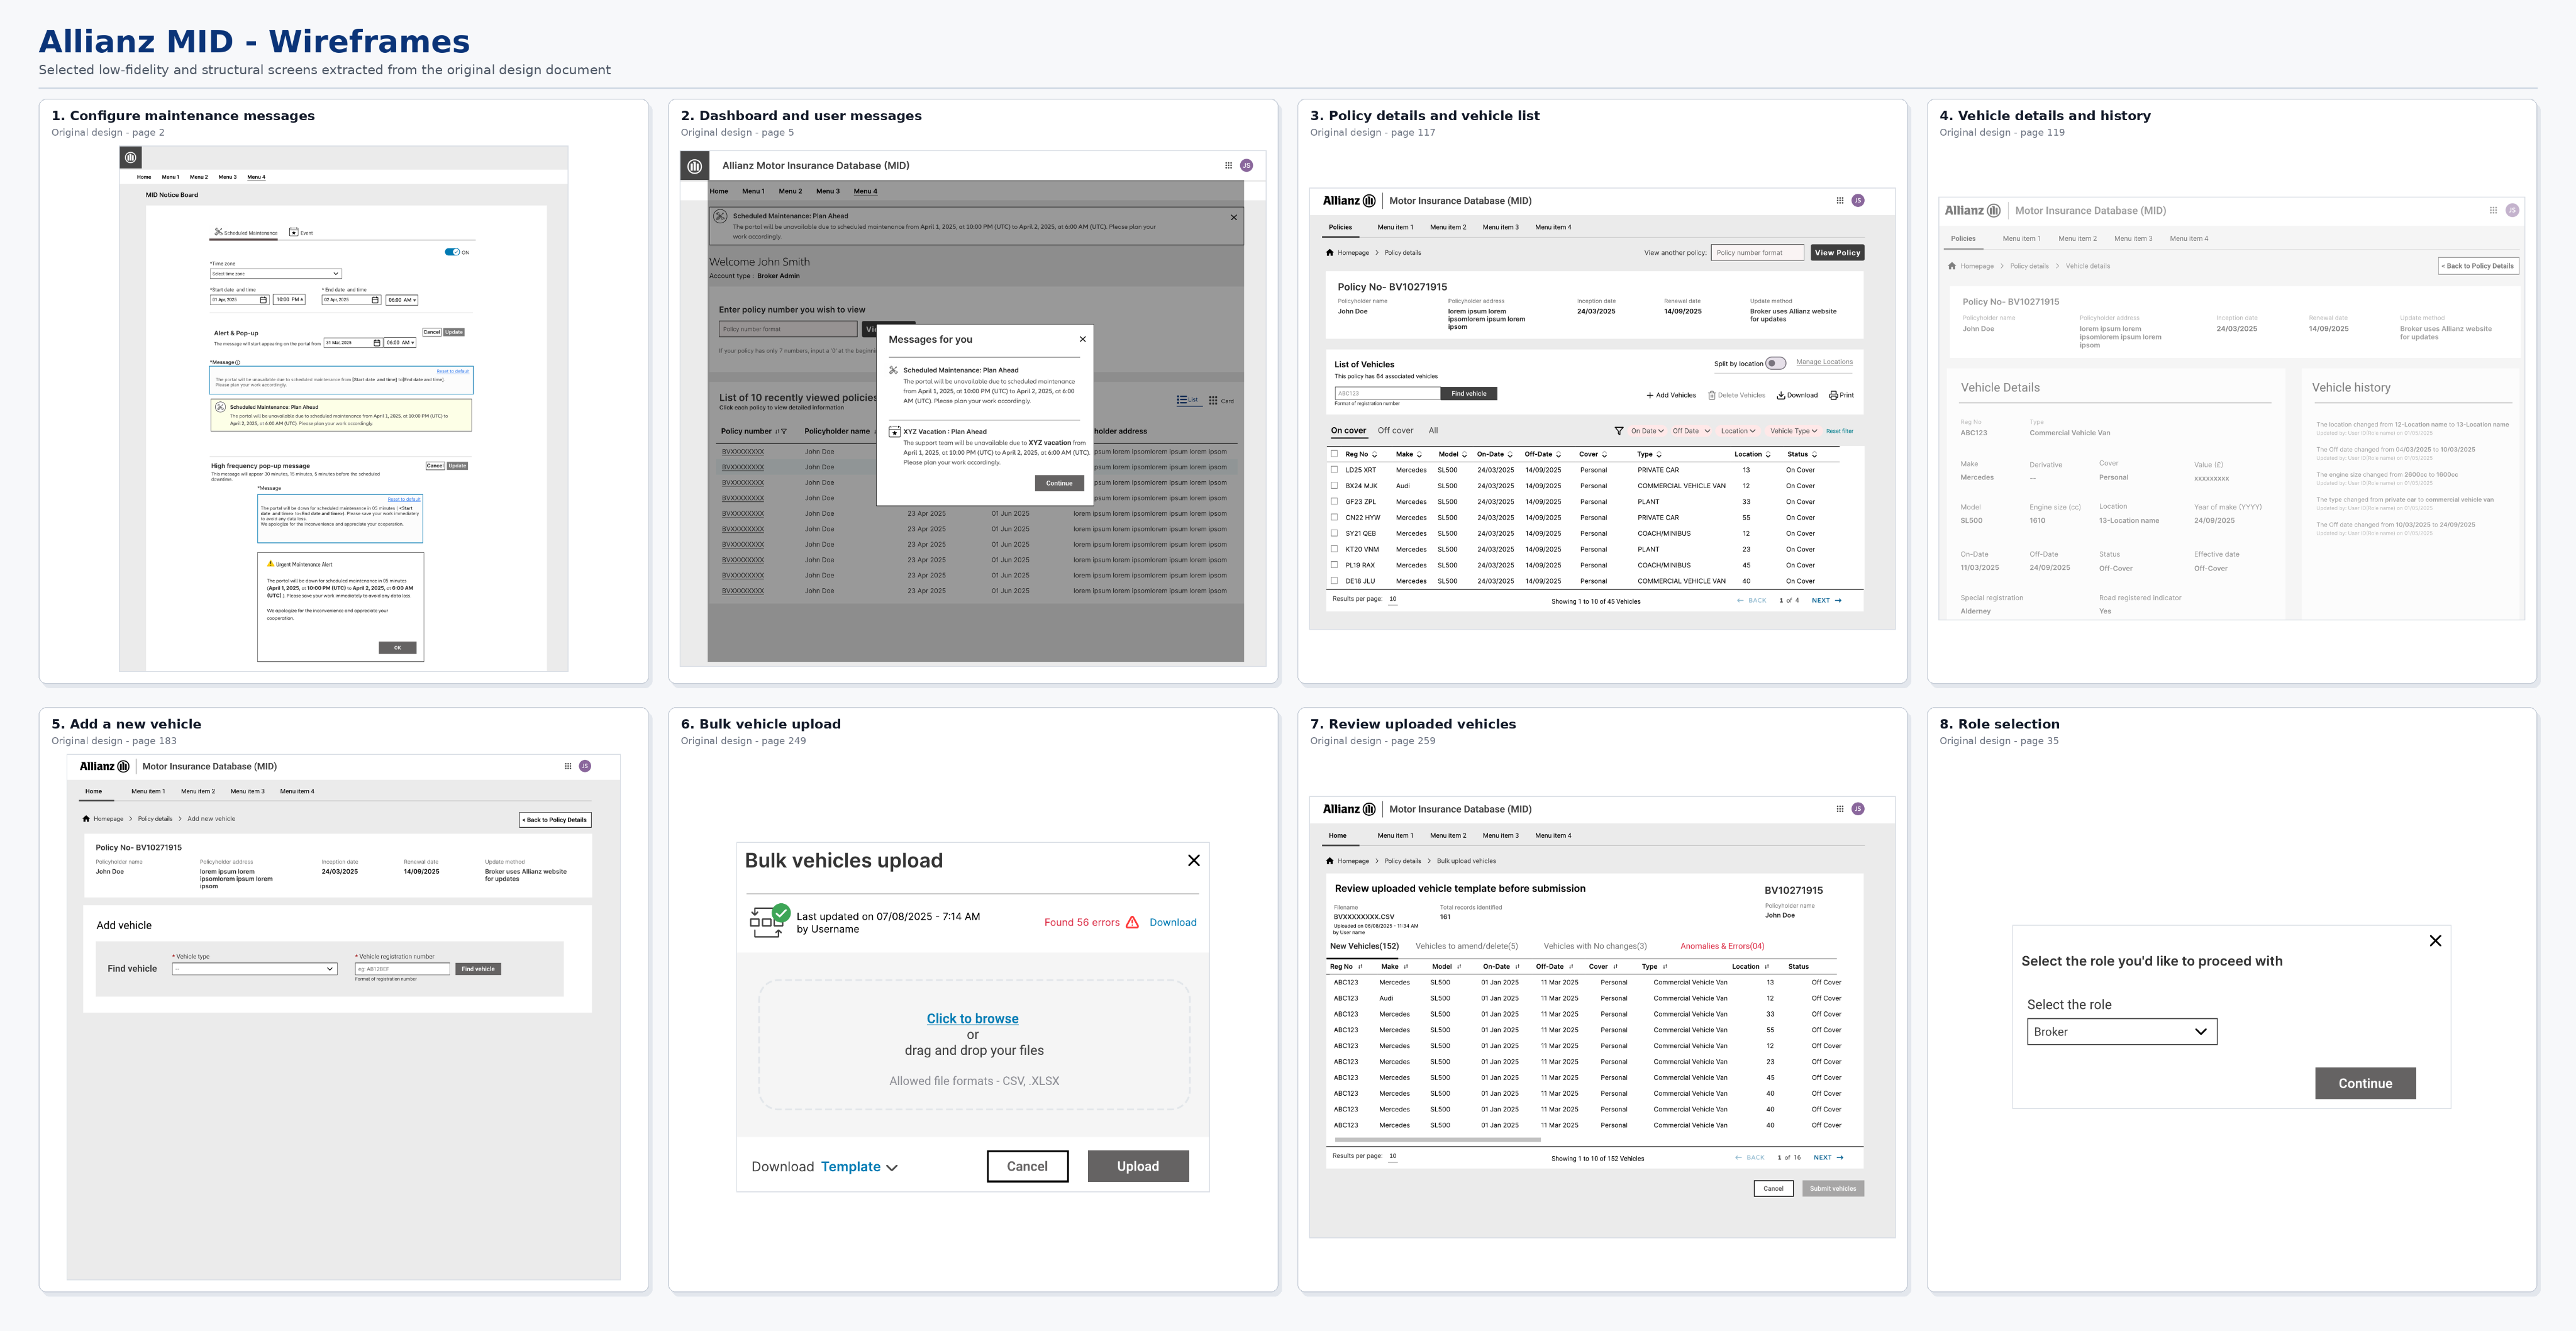Expand the Vehicle Type filter dropdown
The image size is (2576, 1331).
coord(1794,431)
